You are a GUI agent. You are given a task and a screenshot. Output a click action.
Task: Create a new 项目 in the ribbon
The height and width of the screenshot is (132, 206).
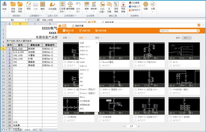(29, 6)
